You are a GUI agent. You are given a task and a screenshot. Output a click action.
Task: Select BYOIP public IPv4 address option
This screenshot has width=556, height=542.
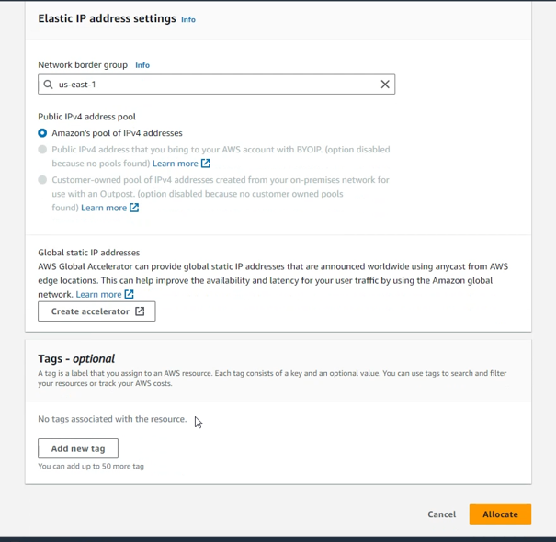pos(42,149)
